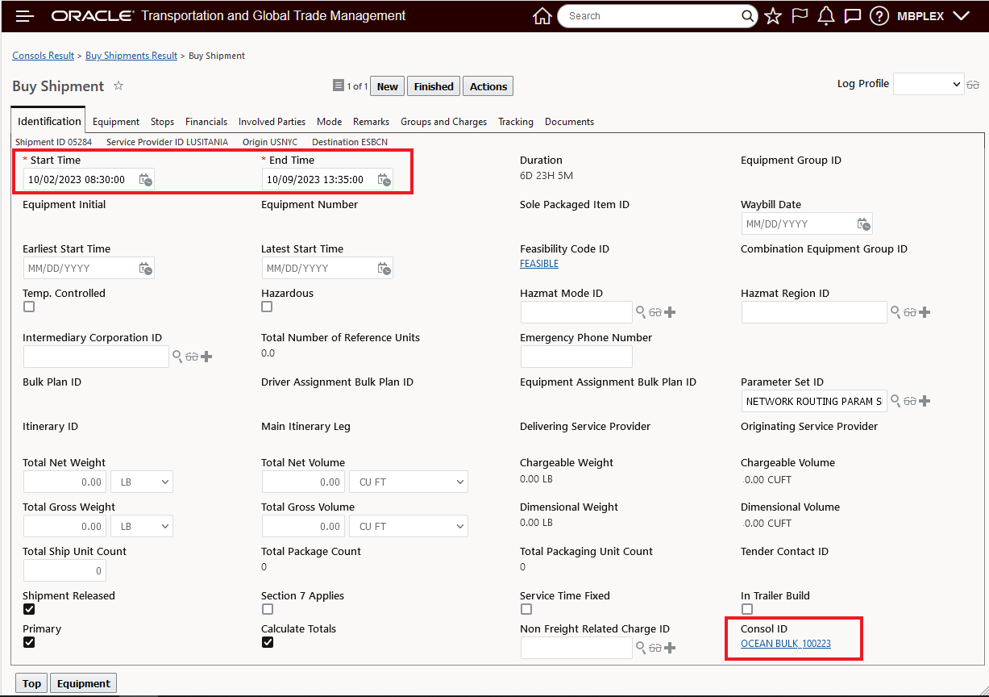
Task: Toggle Hazardous checkbox
Action: tap(267, 307)
